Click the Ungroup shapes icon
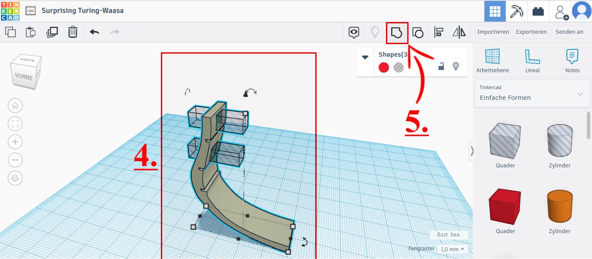 (x=418, y=32)
